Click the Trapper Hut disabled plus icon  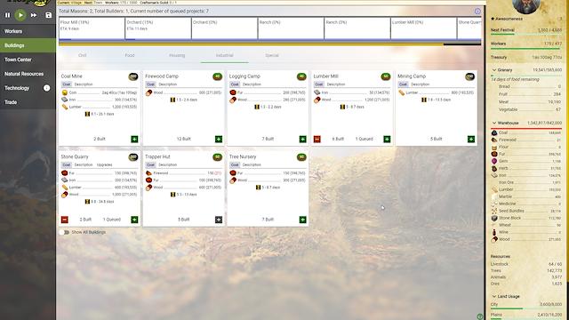point(219,220)
